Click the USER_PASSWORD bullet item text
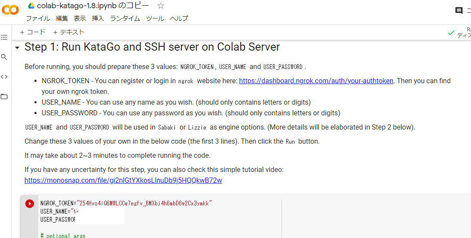The height and width of the screenshot is (238, 471). tap(191, 113)
